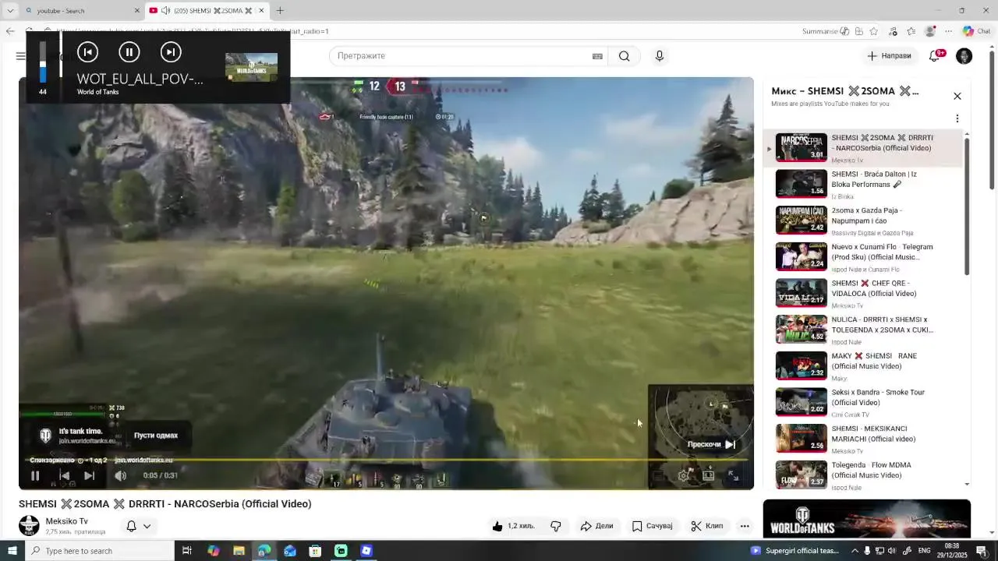
Task: Skip to next track in media overlay
Action: [x=171, y=52]
